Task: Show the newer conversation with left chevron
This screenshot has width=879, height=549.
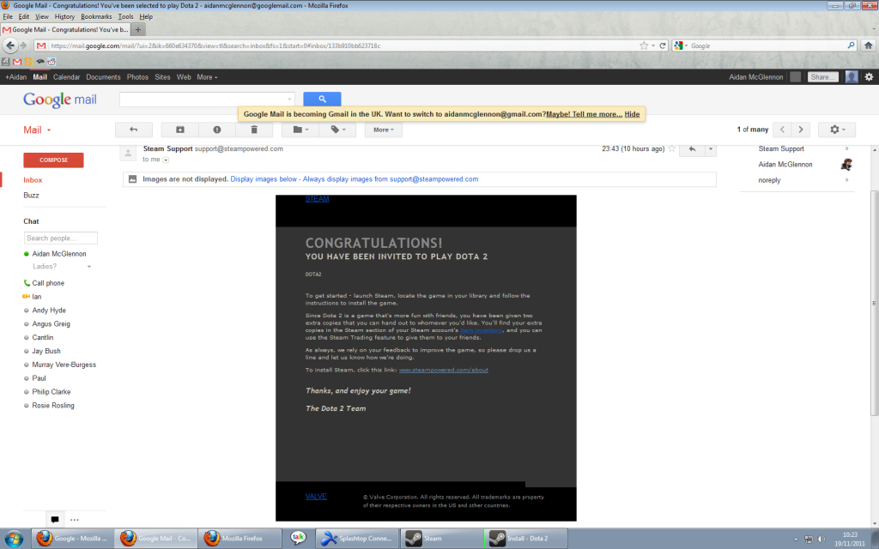Action: [x=782, y=130]
